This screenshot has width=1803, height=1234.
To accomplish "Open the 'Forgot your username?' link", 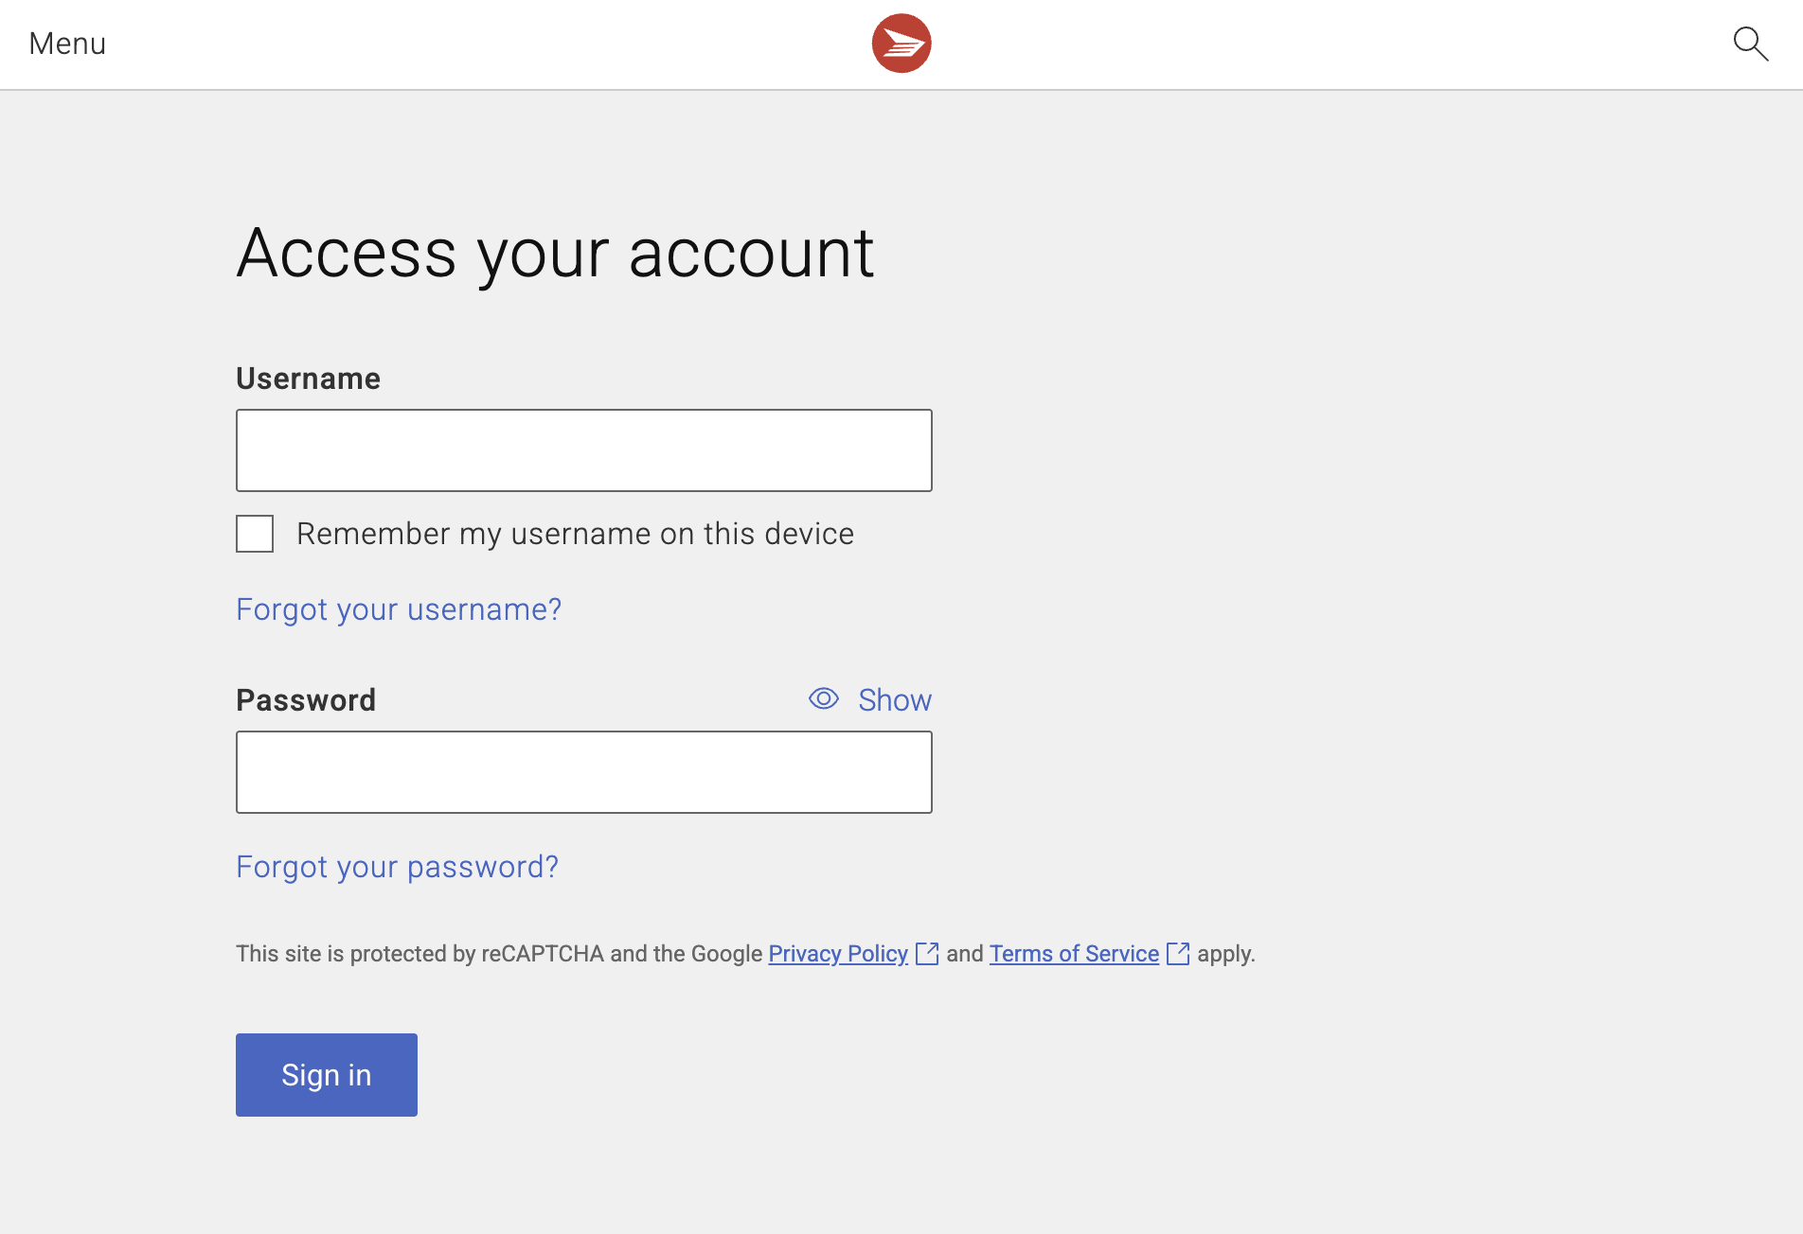I will [399, 609].
